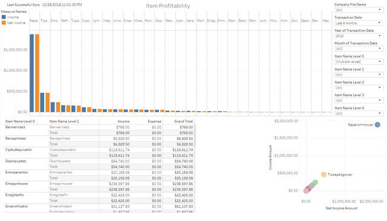Select the orange Tipsapedgower scatter point
Viewport: 387px width, 221px height.
(x=324, y=175)
